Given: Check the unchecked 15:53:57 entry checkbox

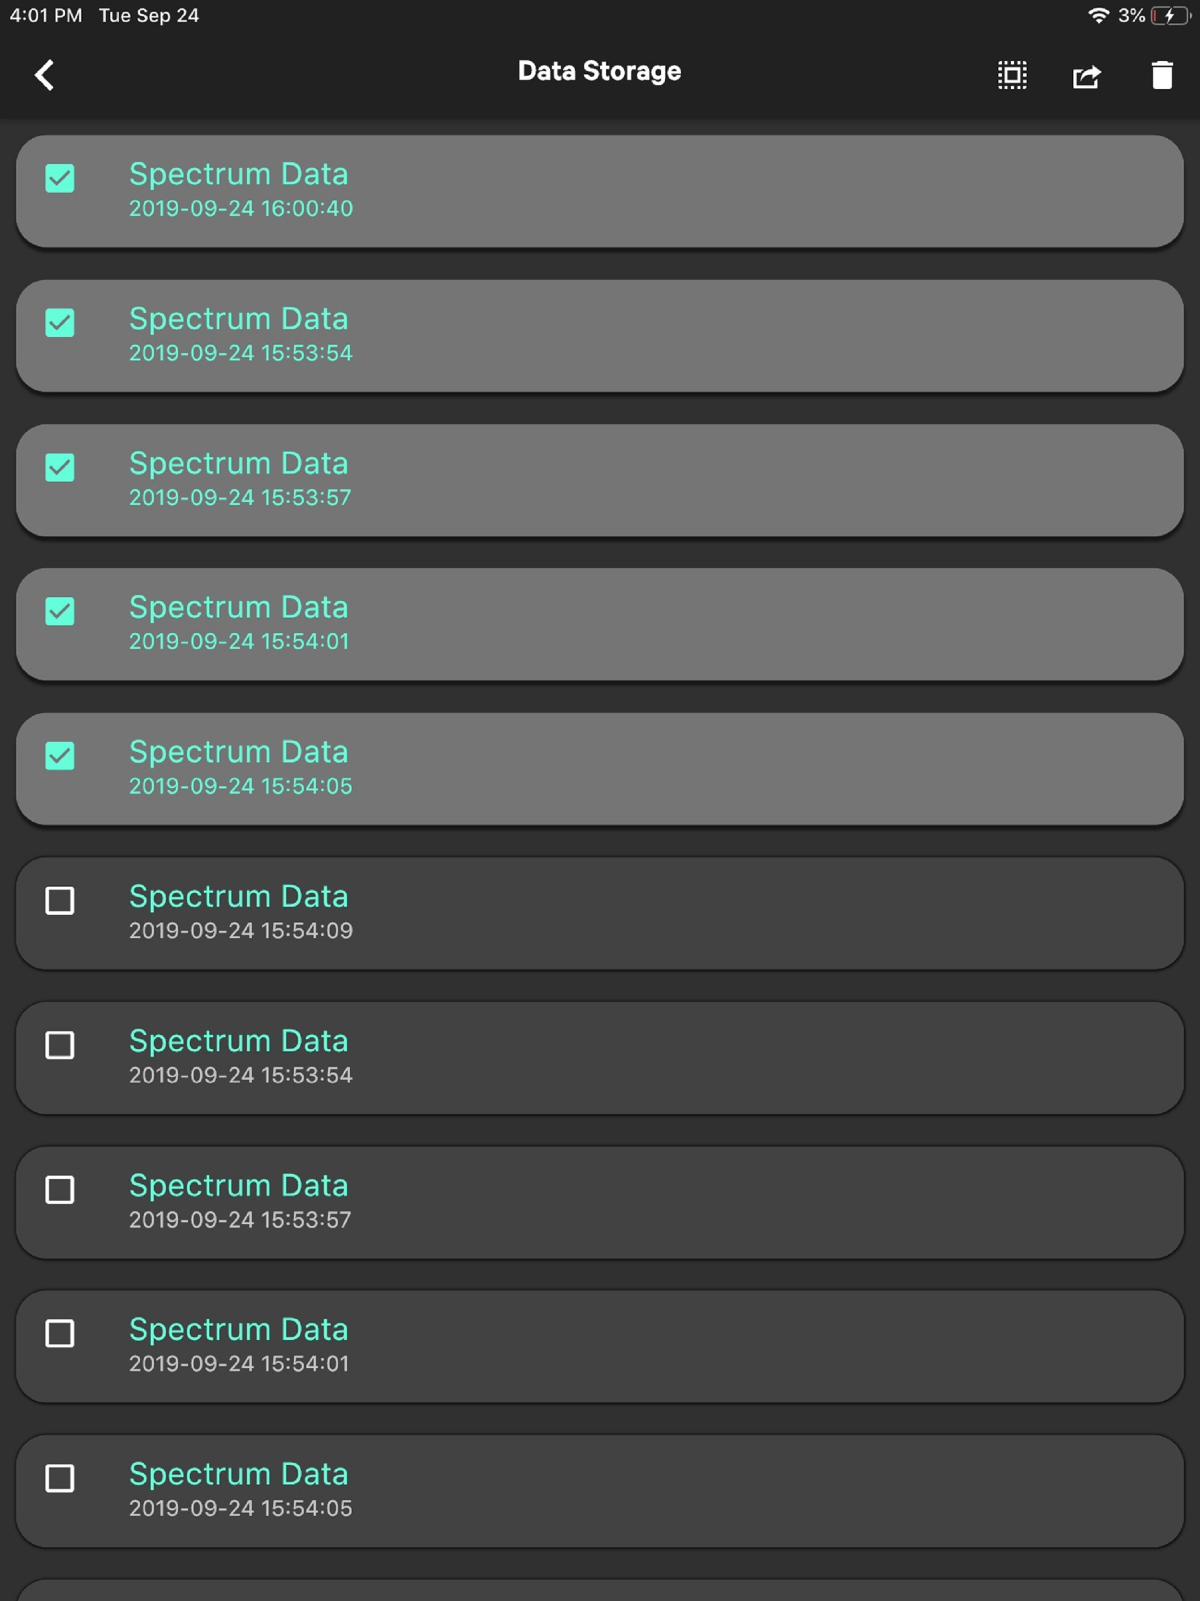Looking at the screenshot, I should coord(59,1189).
